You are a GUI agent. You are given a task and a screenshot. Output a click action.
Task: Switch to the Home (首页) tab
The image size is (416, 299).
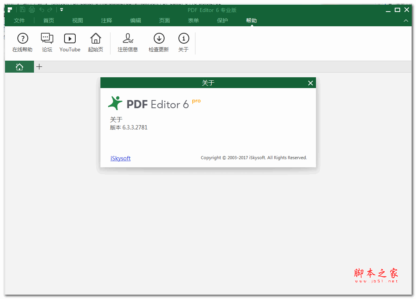[49, 20]
